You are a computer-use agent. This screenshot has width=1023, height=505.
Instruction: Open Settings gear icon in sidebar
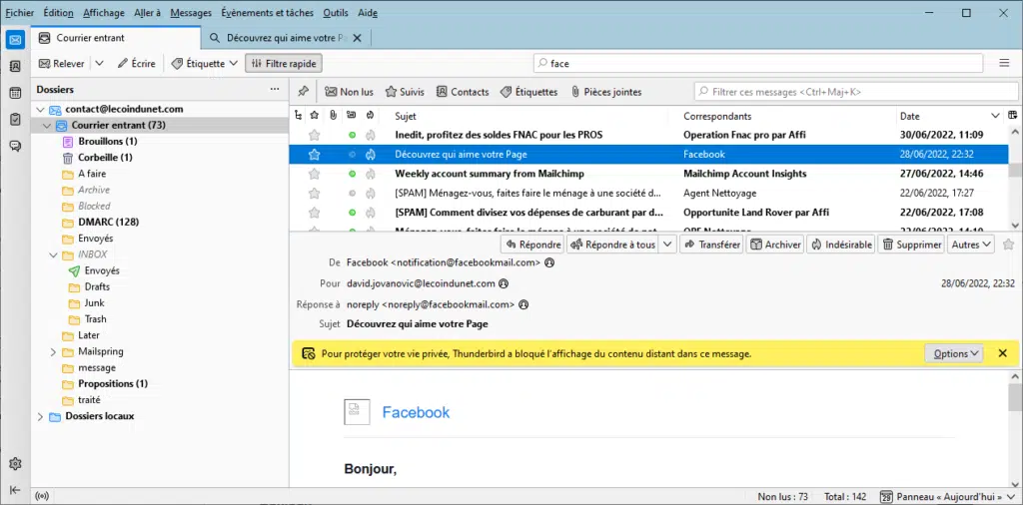[15, 464]
